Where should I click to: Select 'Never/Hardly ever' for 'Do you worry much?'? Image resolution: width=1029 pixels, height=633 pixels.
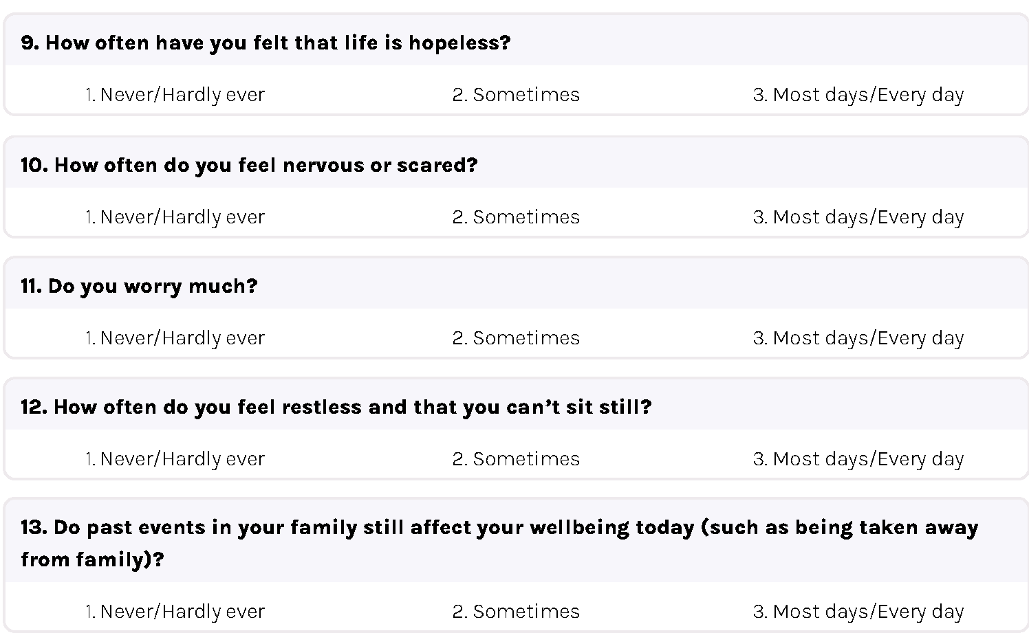tap(175, 338)
